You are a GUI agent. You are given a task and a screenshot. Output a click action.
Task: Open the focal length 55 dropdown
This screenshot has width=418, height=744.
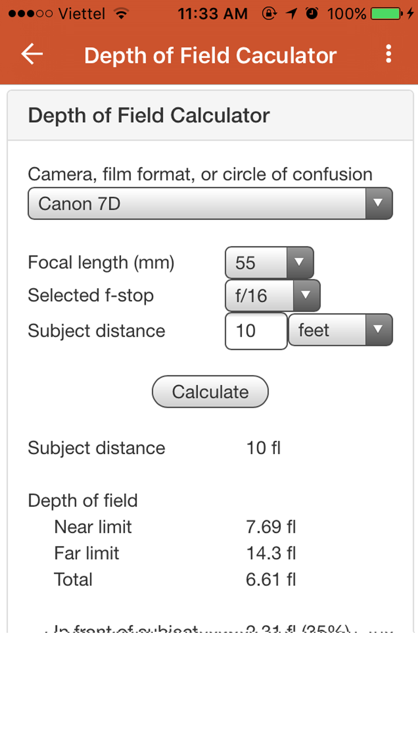click(269, 263)
